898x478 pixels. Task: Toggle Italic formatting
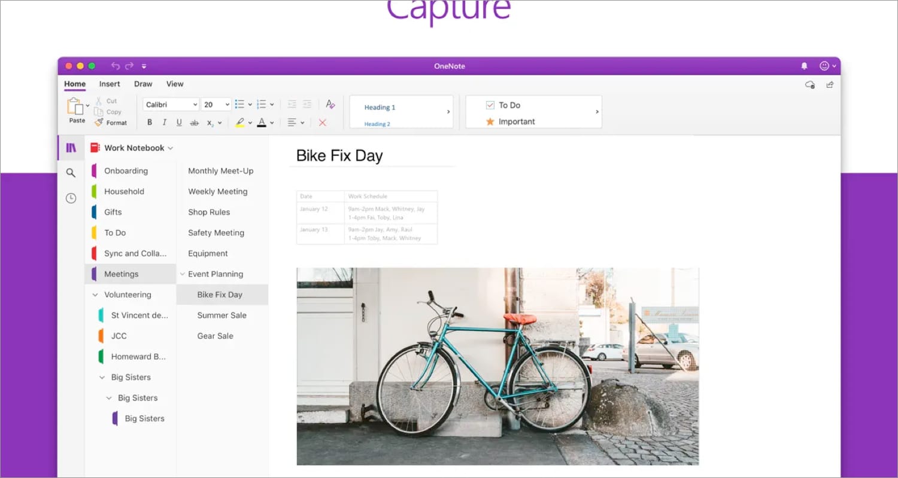(x=164, y=122)
